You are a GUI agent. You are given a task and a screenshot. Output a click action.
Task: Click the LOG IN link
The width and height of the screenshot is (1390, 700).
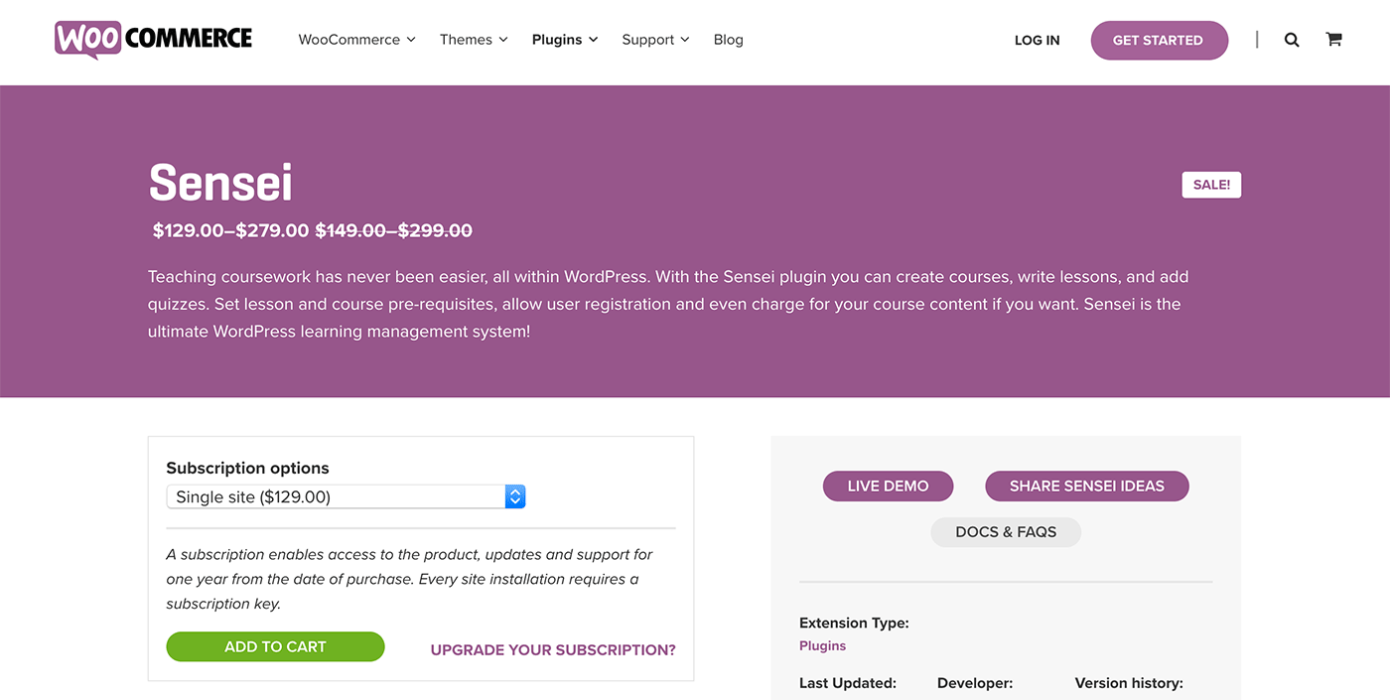[1038, 41]
